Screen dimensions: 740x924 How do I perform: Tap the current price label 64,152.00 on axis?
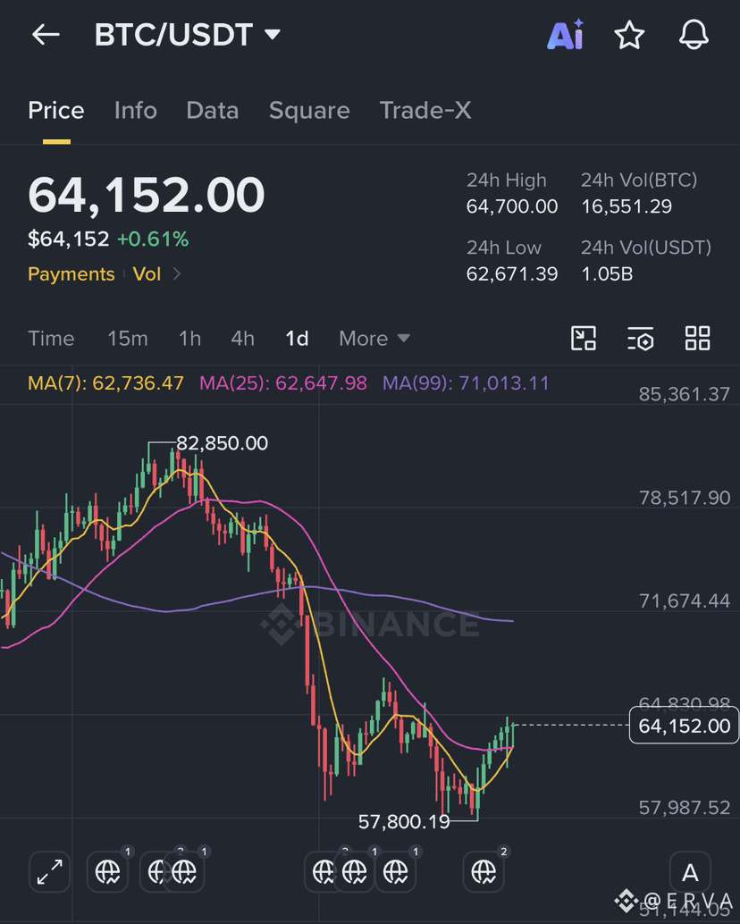(684, 726)
